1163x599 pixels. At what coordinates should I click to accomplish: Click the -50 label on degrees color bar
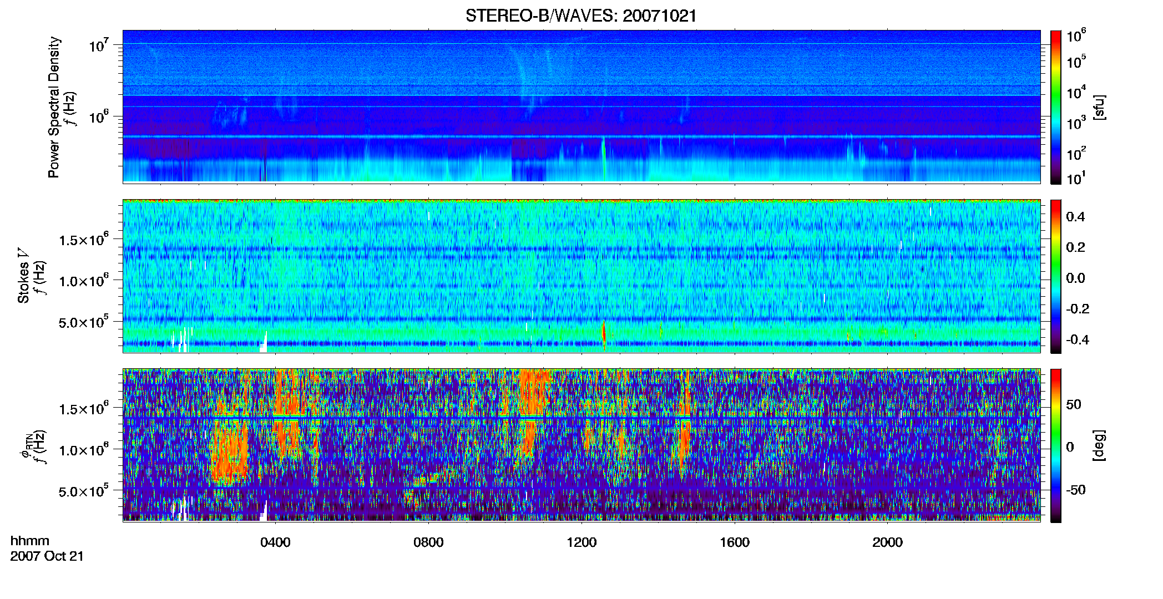pyautogui.click(x=1076, y=490)
